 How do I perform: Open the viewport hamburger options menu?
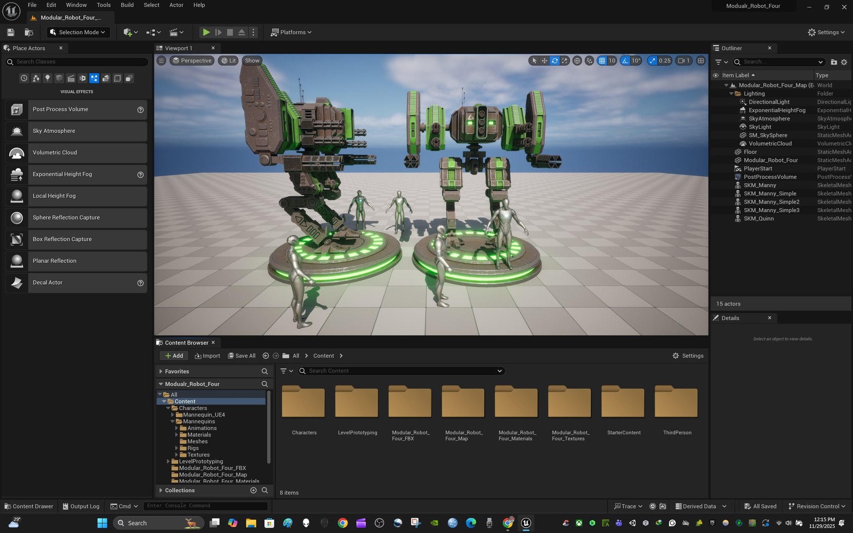pos(161,61)
